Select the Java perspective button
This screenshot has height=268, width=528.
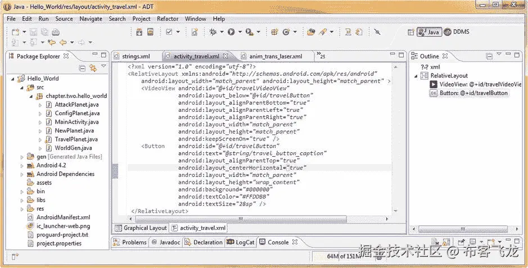tap(430, 32)
